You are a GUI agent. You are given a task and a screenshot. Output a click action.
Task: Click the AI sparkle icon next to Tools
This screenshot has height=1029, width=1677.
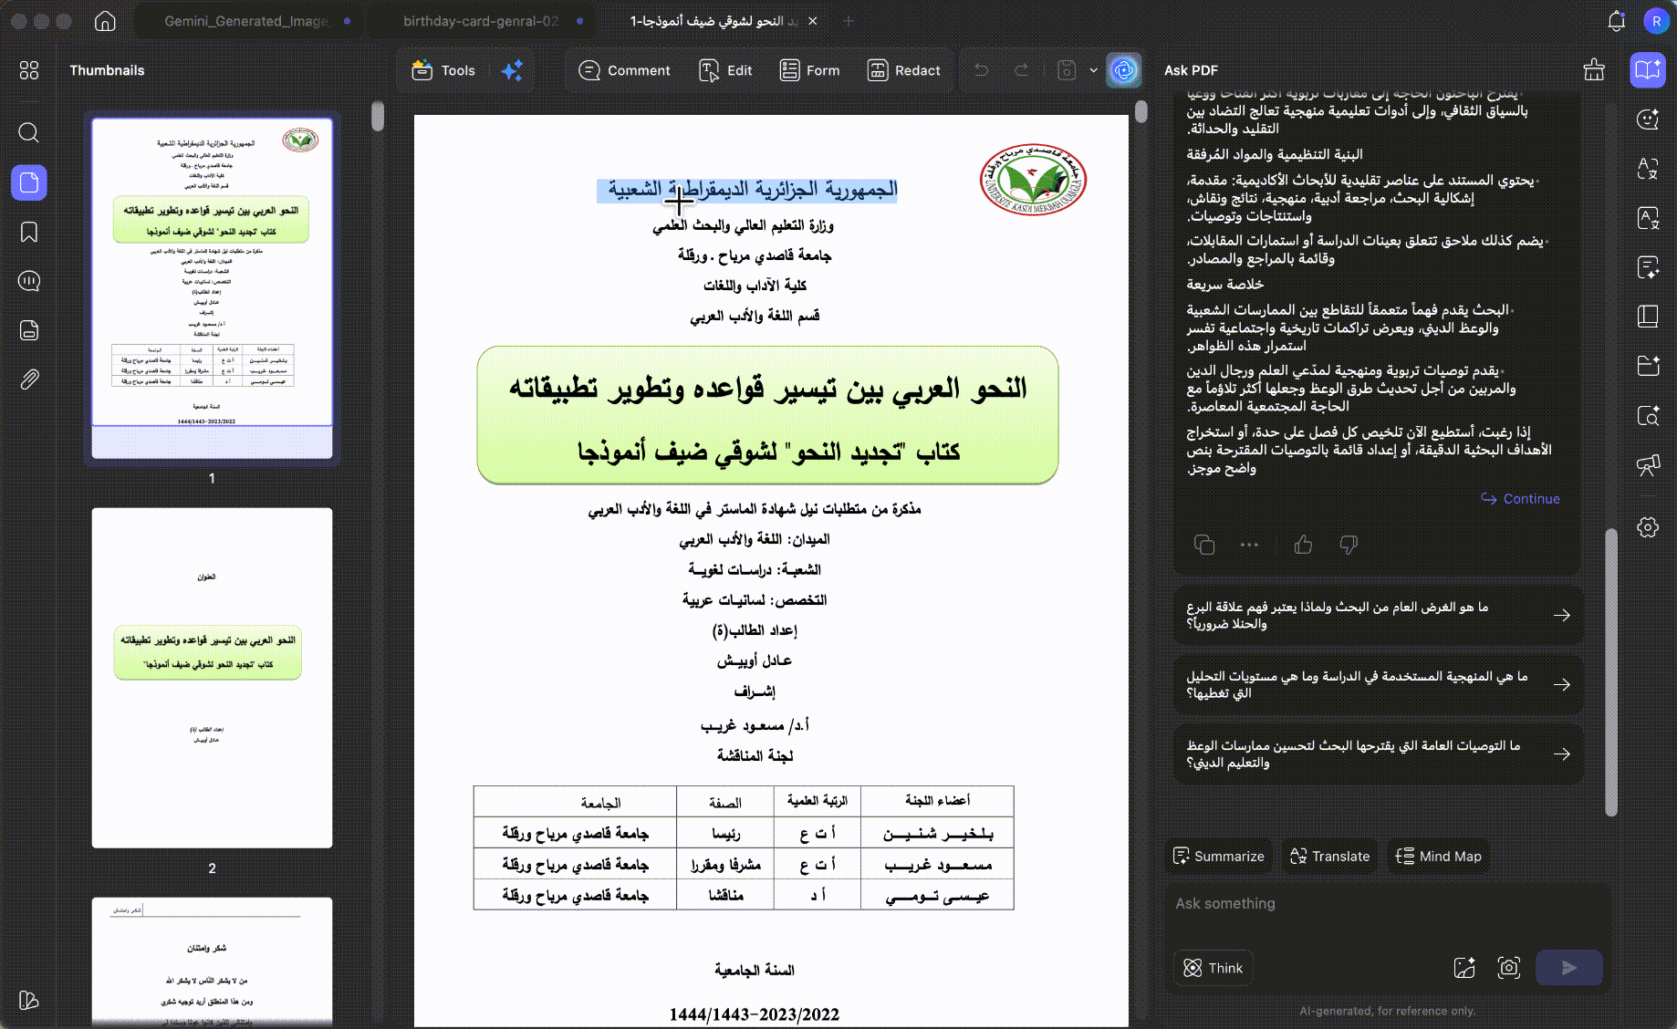512,70
